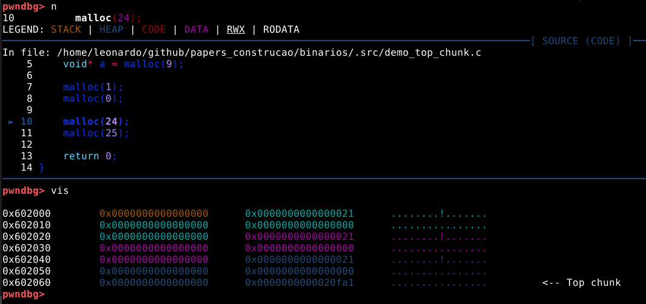Click the current-line arrow marker beside line 10

[x=12, y=122]
